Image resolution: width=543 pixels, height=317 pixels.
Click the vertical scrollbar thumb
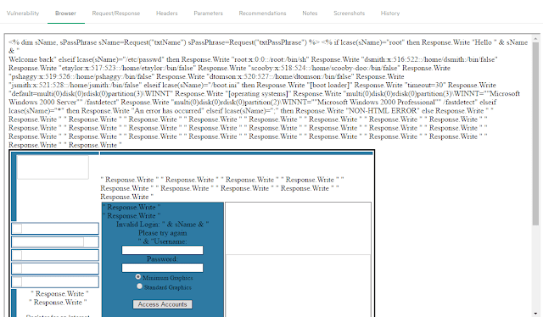click(535, 133)
